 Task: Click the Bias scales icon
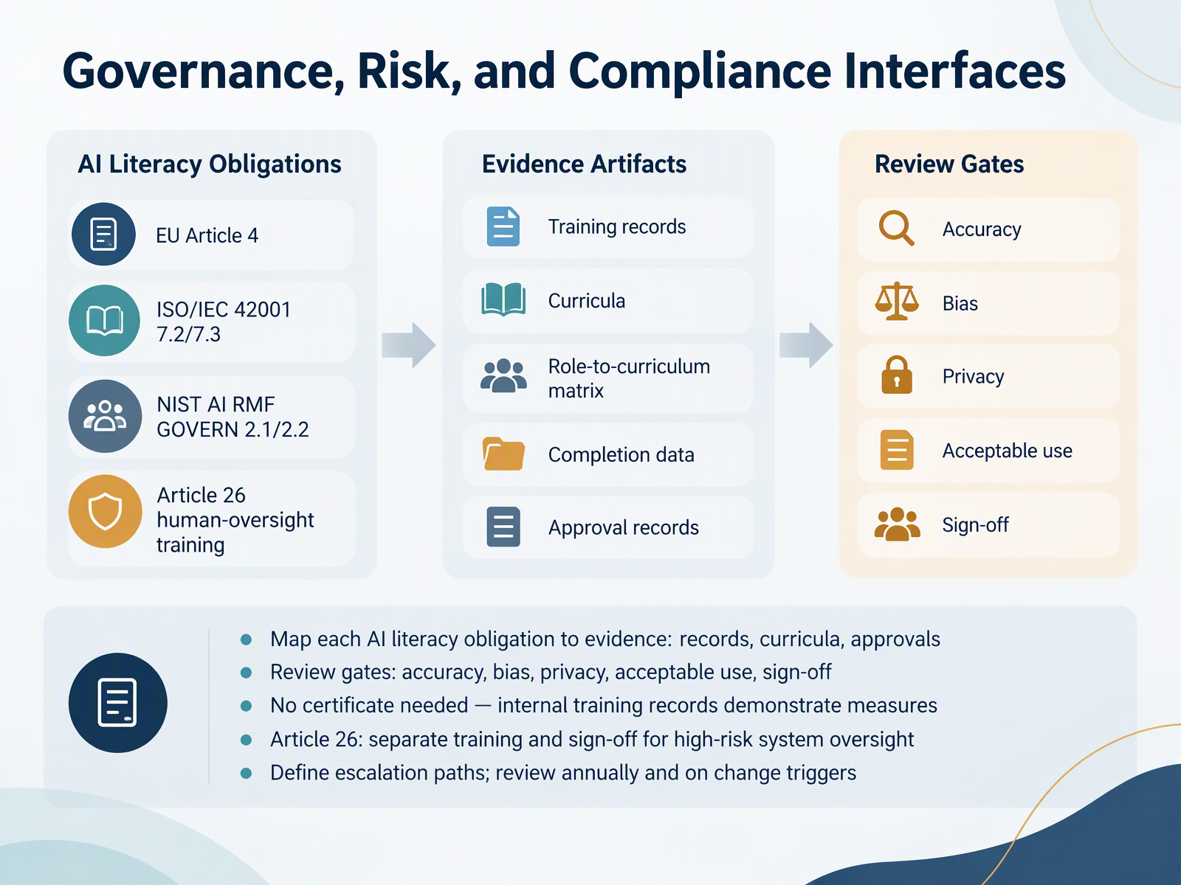click(897, 302)
